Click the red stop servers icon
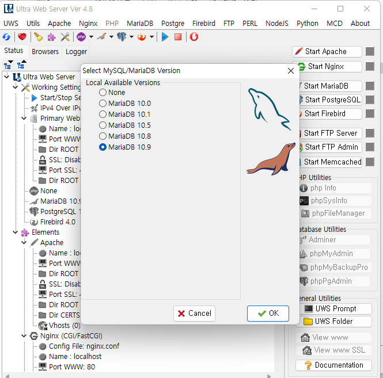 178,37
